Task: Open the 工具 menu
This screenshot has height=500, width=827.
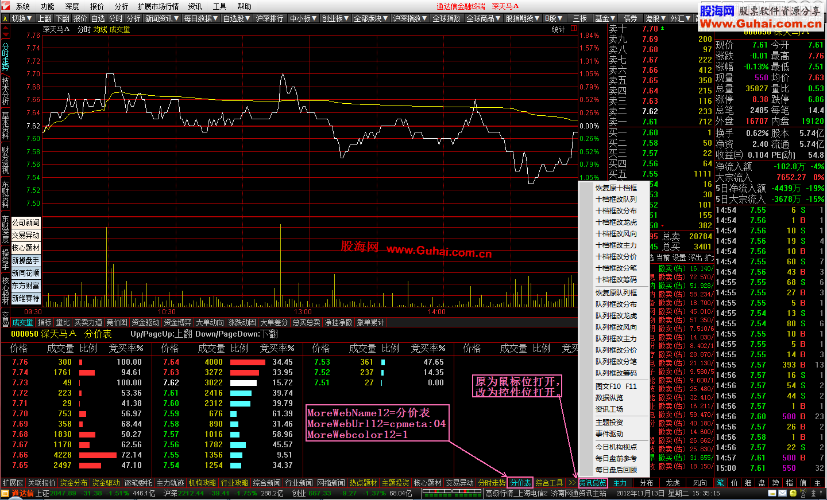Action: point(220,6)
